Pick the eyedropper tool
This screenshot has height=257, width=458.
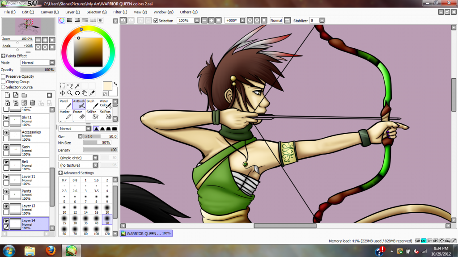tap(92, 93)
